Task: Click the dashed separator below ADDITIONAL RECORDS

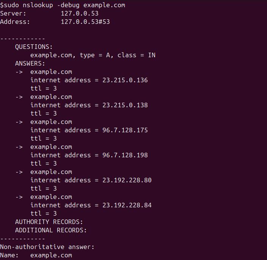Action: click(22, 239)
